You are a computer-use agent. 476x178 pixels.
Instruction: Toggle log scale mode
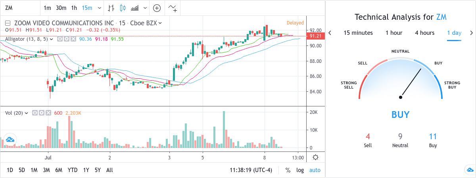tap(300, 170)
